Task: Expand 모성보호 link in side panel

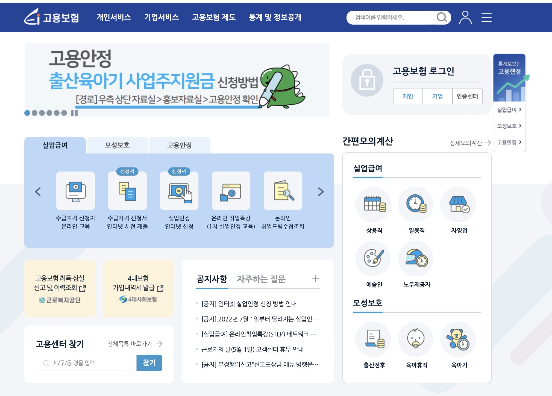Action: [509, 126]
